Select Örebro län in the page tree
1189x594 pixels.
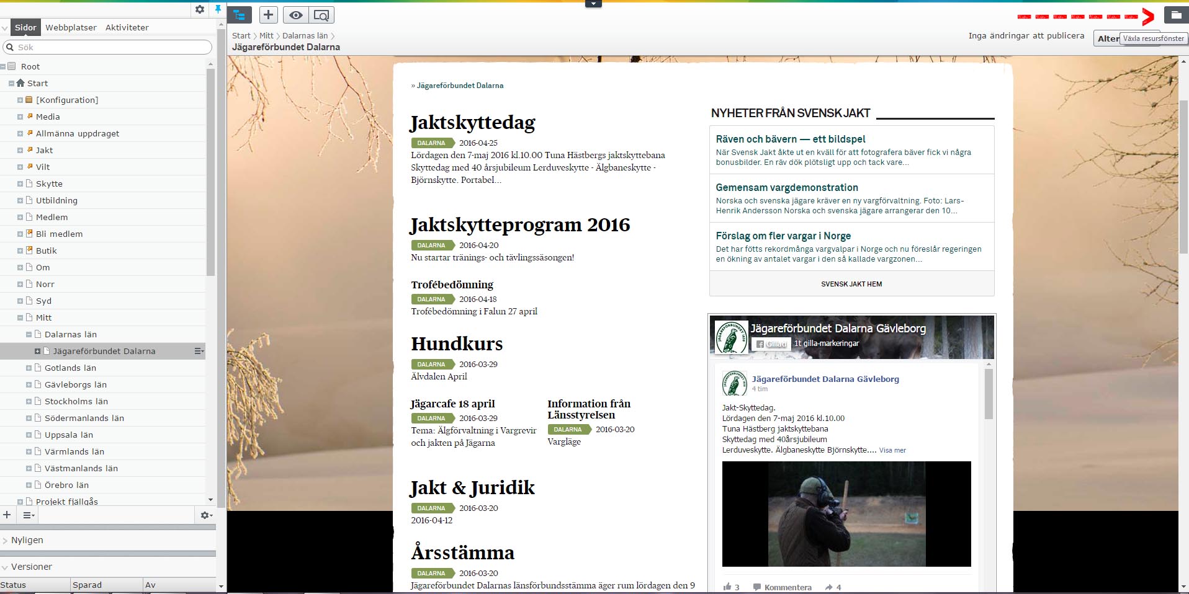click(x=66, y=485)
